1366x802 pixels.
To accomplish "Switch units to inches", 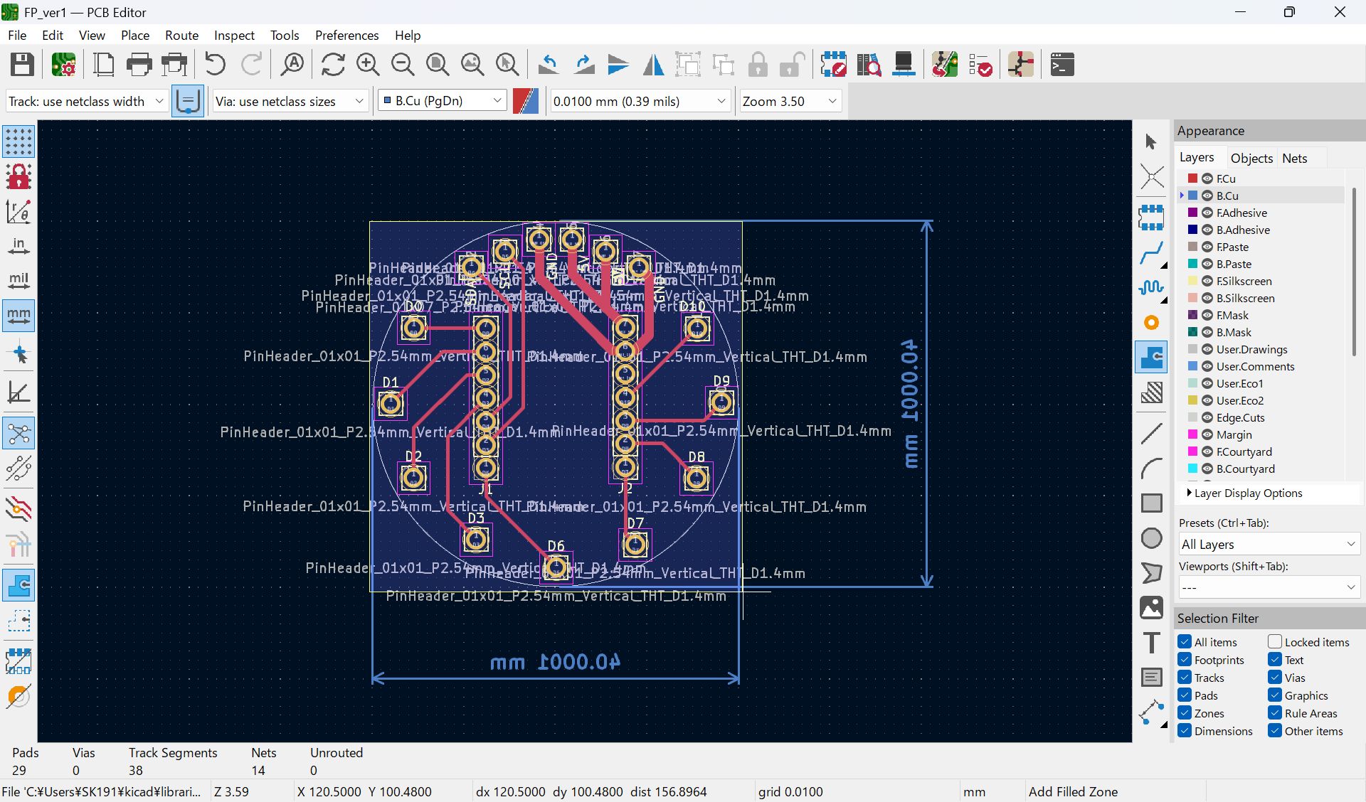I will [x=18, y=246].
